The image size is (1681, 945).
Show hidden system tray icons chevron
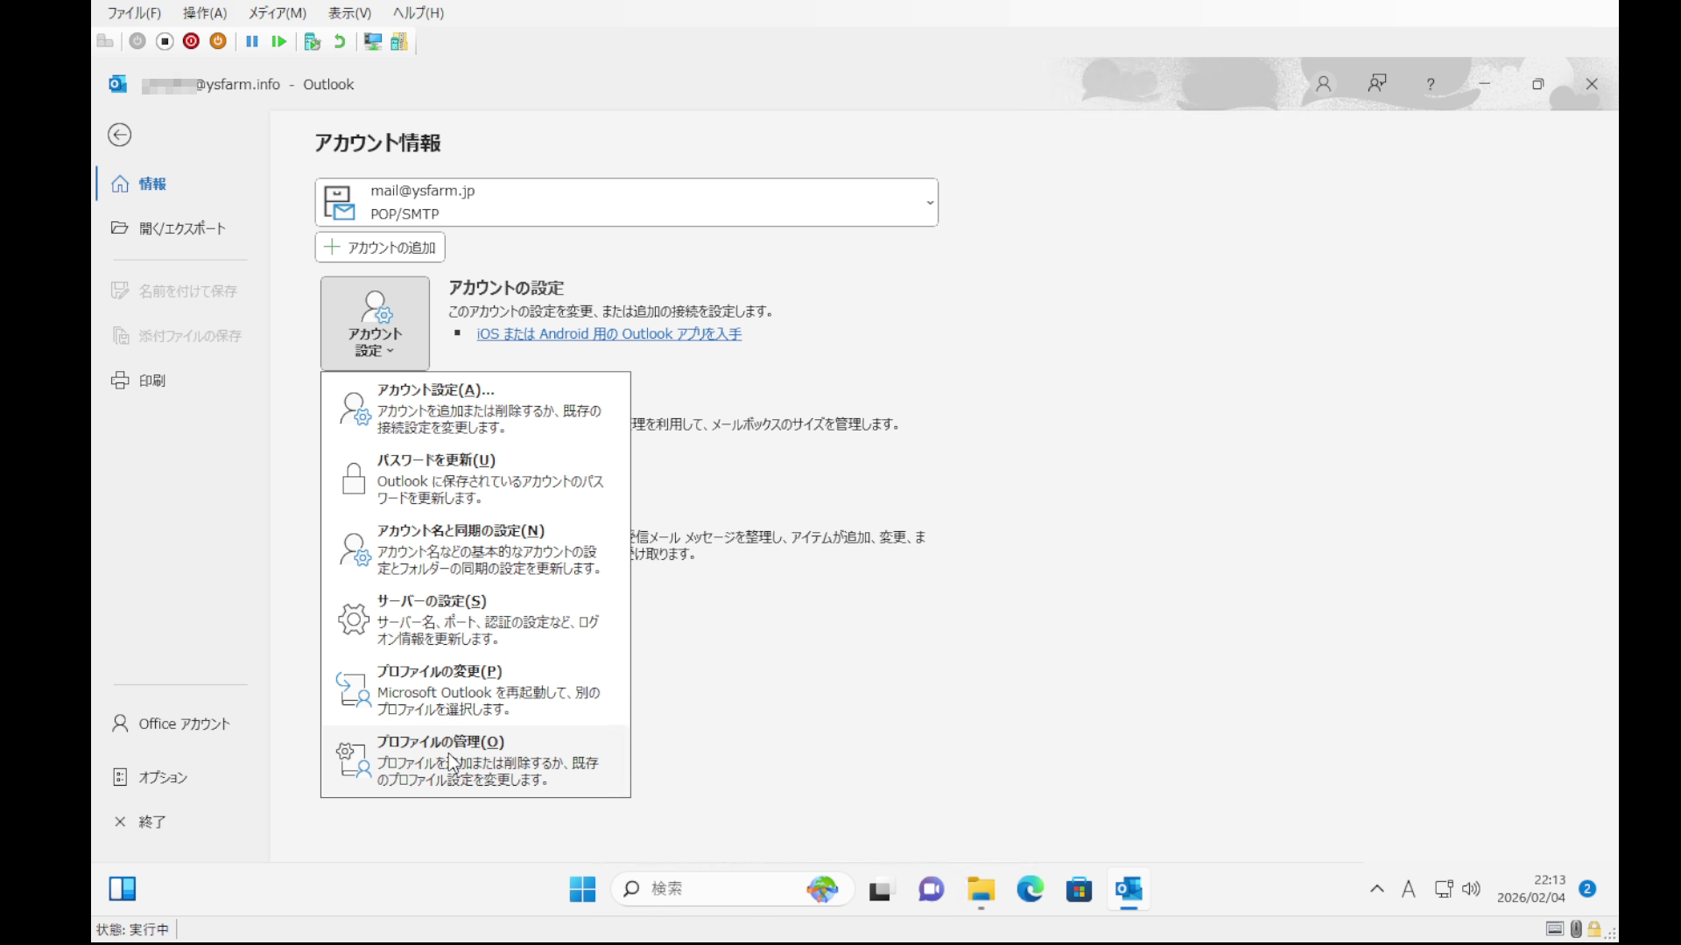pos(1376,889)
